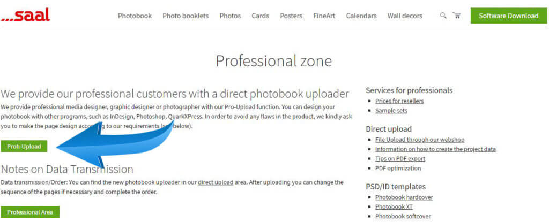
Task: Open the Professional Area button
Action: [30, 212]
